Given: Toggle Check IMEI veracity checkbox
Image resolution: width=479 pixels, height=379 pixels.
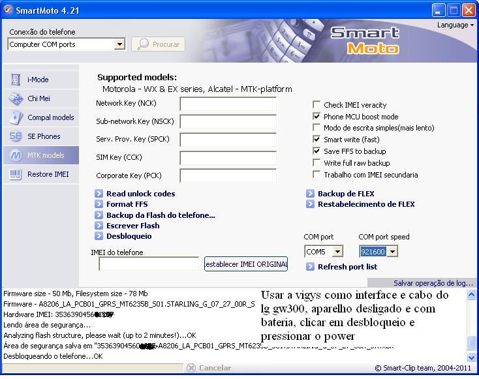Looking at the screenshot, I should coord(317,105).
